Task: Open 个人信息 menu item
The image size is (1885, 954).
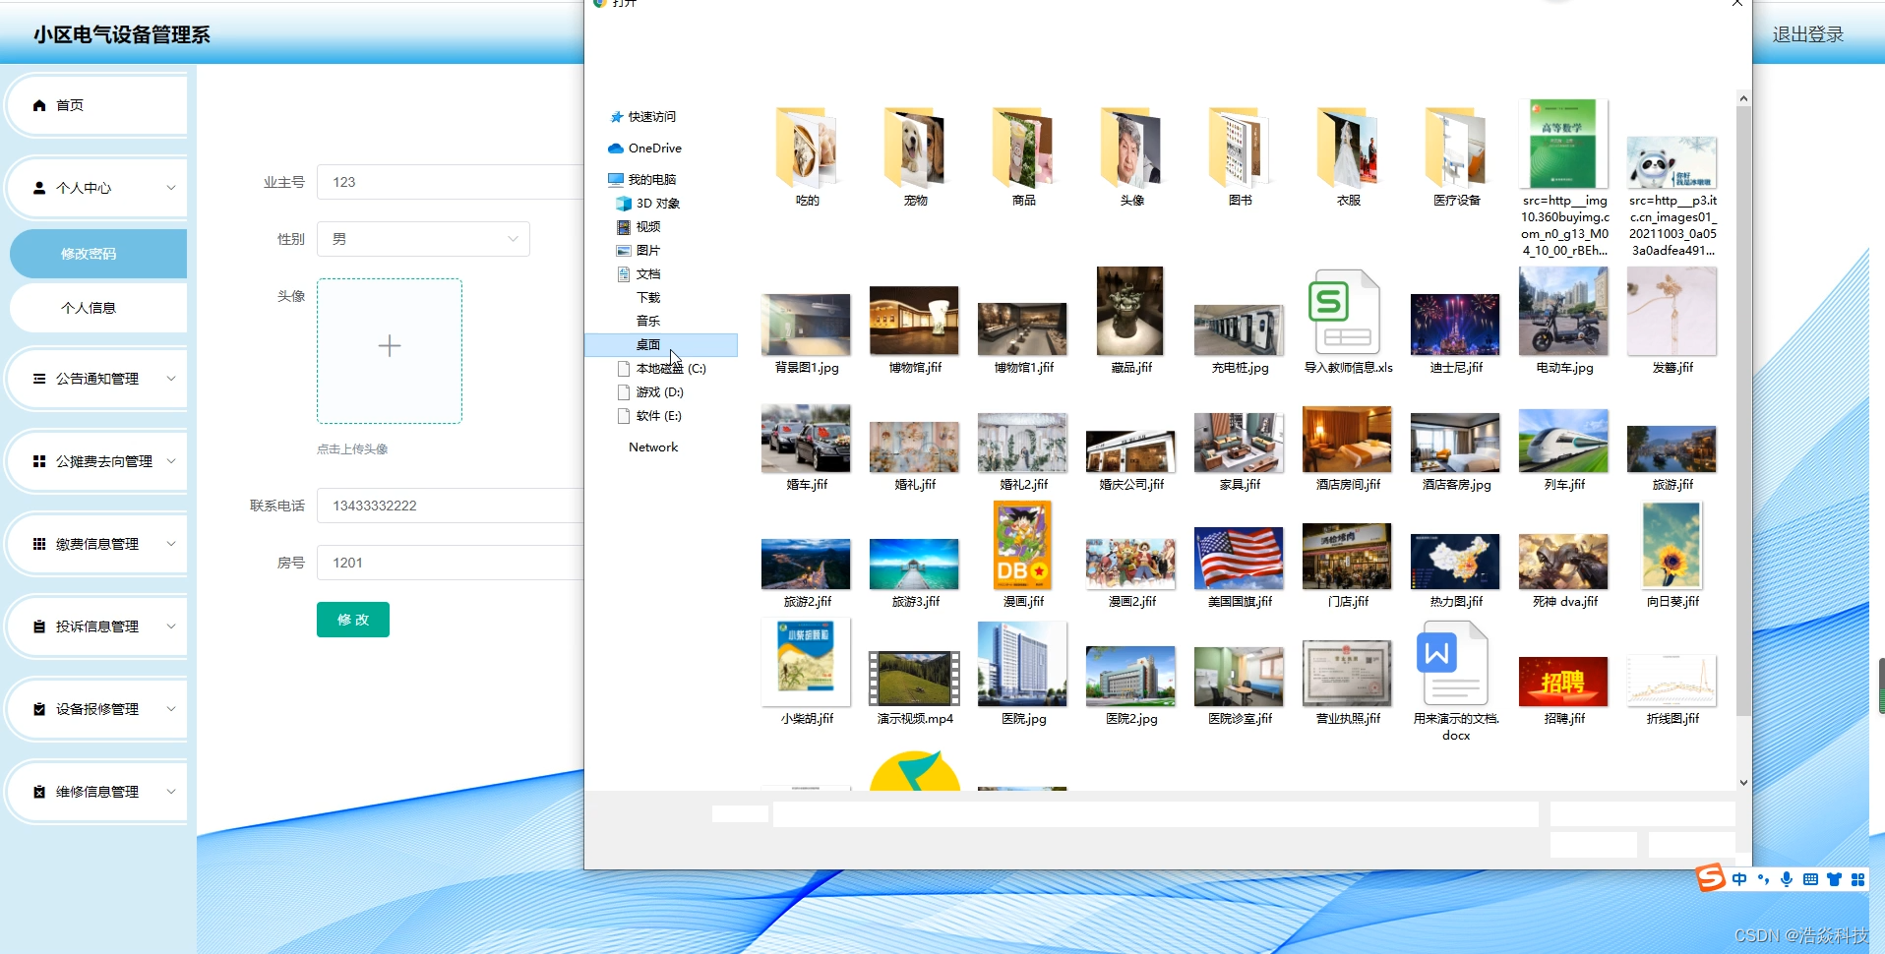Action: click(98, 308)
